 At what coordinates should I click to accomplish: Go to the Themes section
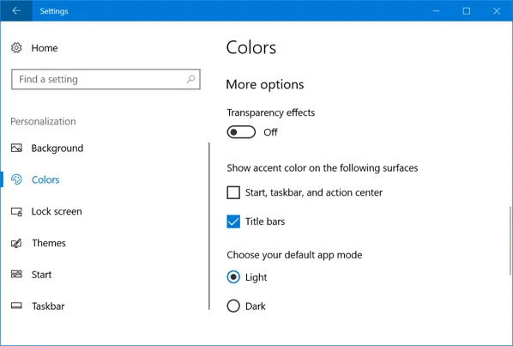click(x=49, y=243)
